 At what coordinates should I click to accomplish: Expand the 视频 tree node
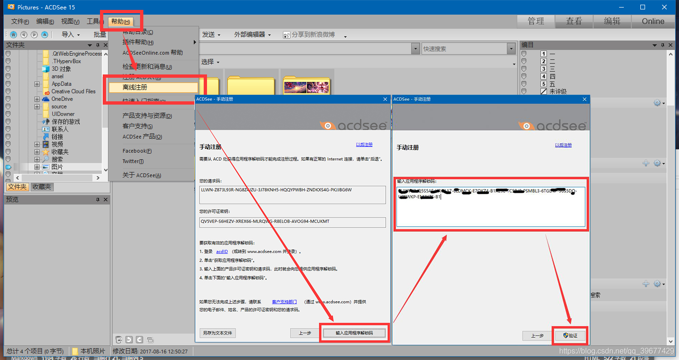tap(37, 144)
